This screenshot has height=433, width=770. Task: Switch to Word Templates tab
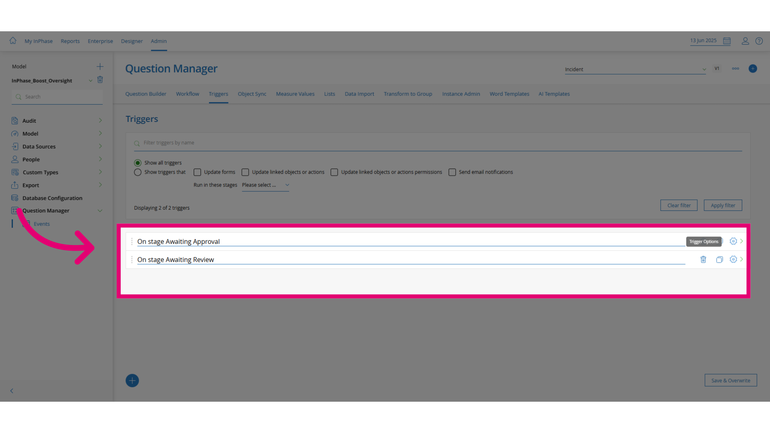(509, 94)
